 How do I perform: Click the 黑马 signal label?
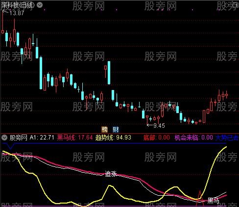213,201
